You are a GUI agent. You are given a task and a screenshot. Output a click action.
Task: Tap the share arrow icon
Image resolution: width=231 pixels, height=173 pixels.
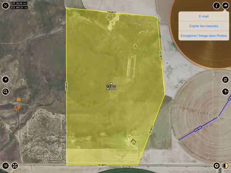tap(226, 5)
